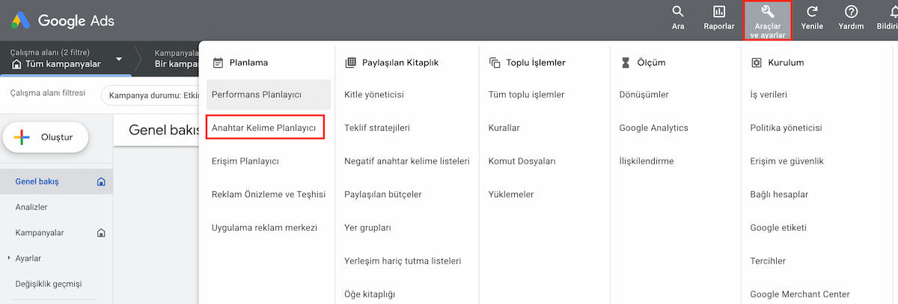Open Google Merchant Center

click(x=800, y=294)
